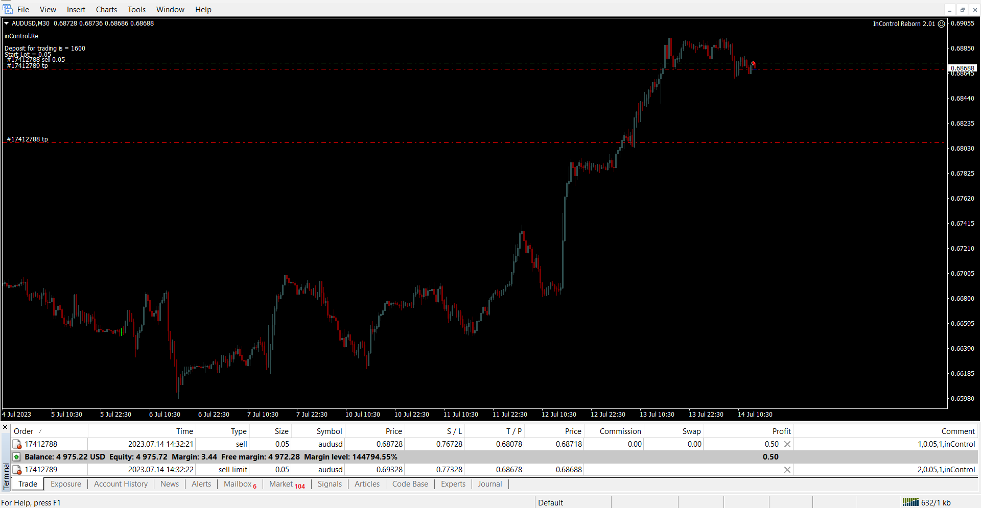
Task: Click the MetaTrader application icon
Action: coord(7,9)
